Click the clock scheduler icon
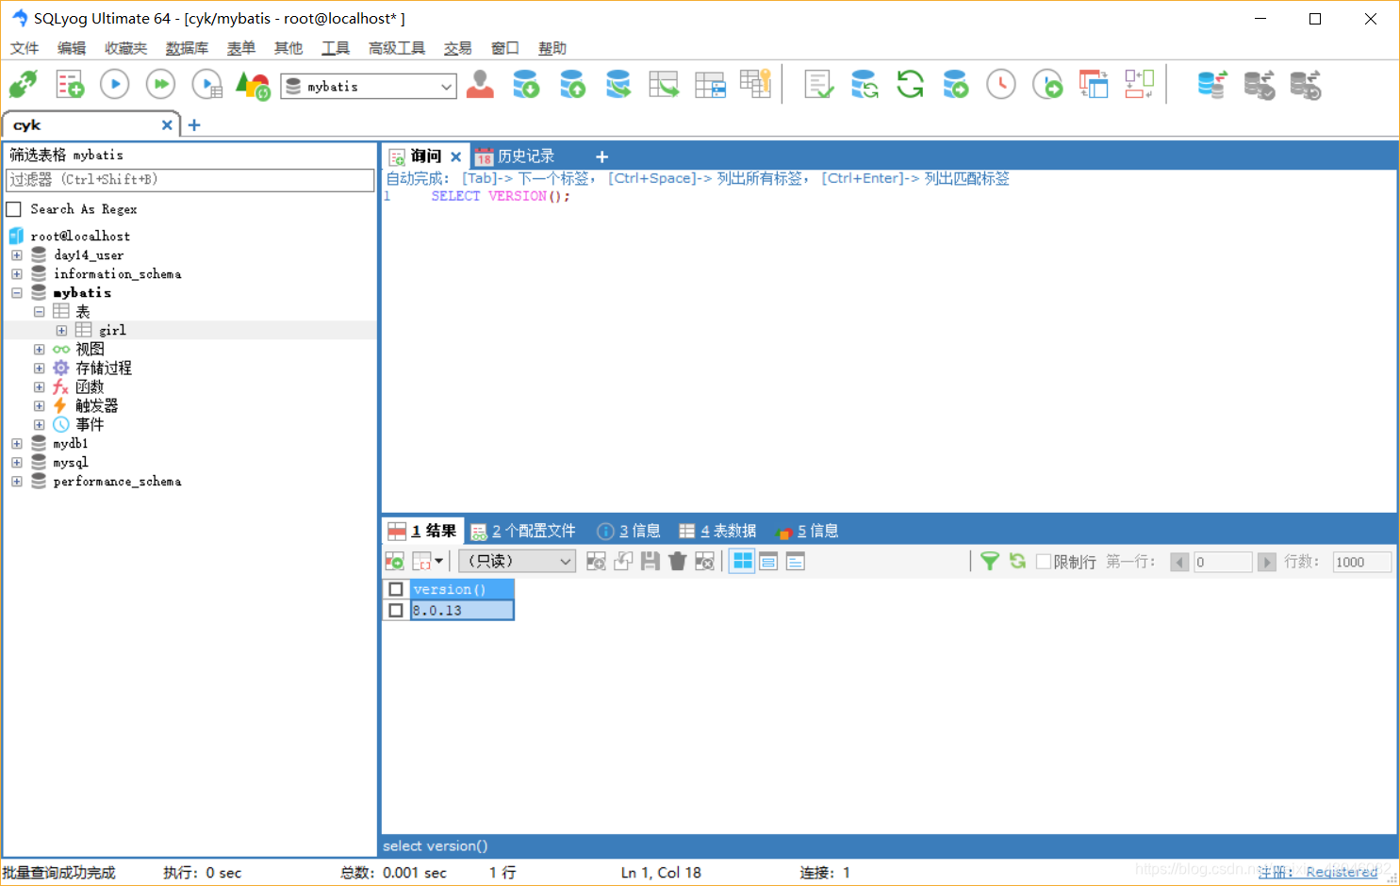 tap(1001, 85)
